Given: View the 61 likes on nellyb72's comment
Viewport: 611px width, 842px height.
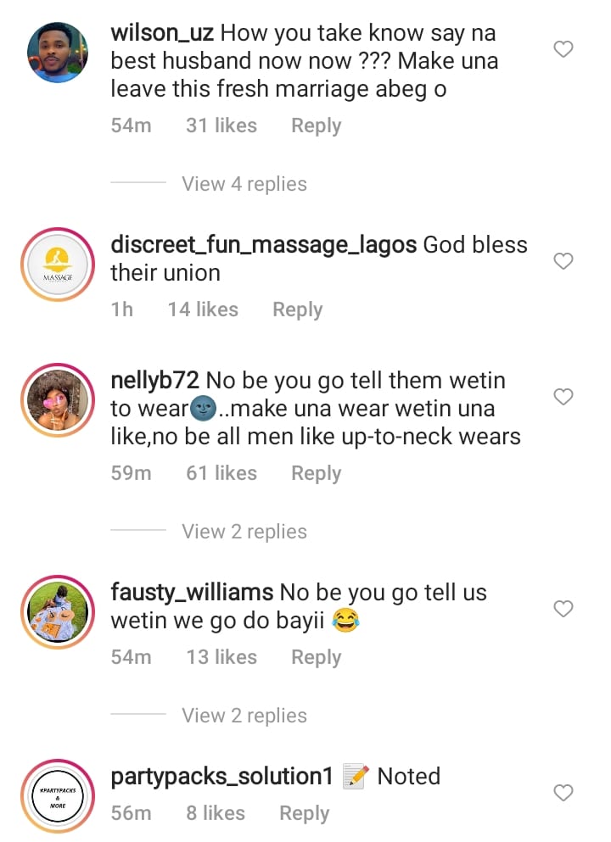Looking at the screenshot, I should coord(221,473).
